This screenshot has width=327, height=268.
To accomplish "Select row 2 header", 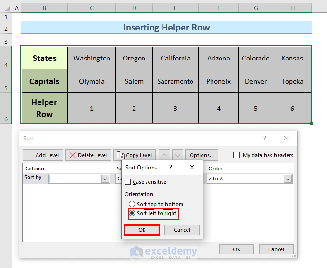I will pos(6,29).
